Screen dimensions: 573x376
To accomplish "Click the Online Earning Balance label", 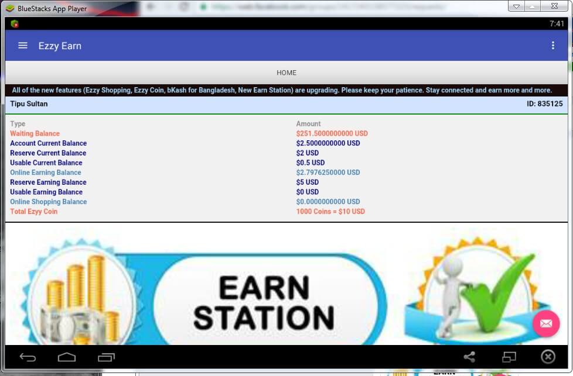I will coord(46,173).
